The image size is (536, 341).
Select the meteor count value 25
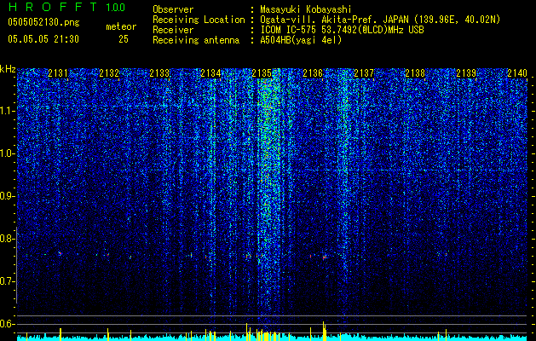click(x=124, y=39)
